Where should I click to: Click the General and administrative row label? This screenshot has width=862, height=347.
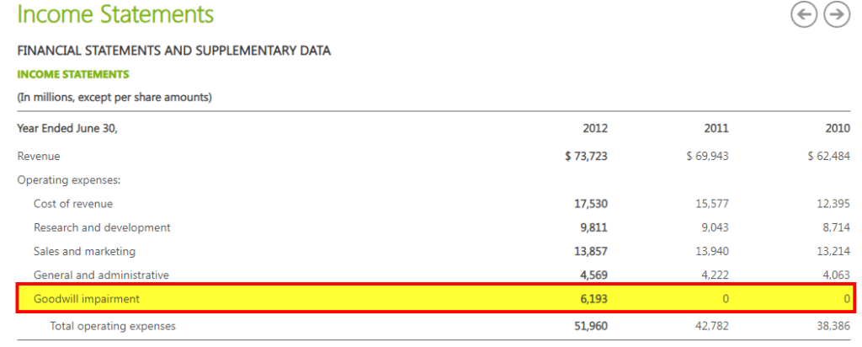click(x=101, y=275)
